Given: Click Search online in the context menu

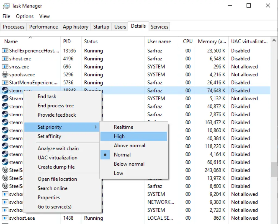Looking at the screenshot, I should coord(52,188).
